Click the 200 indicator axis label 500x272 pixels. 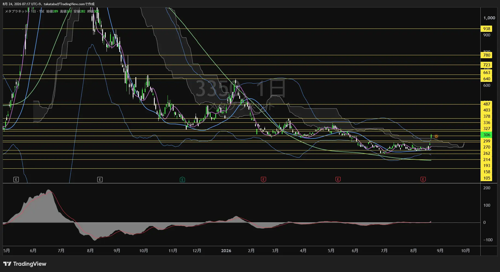point(487,188)
